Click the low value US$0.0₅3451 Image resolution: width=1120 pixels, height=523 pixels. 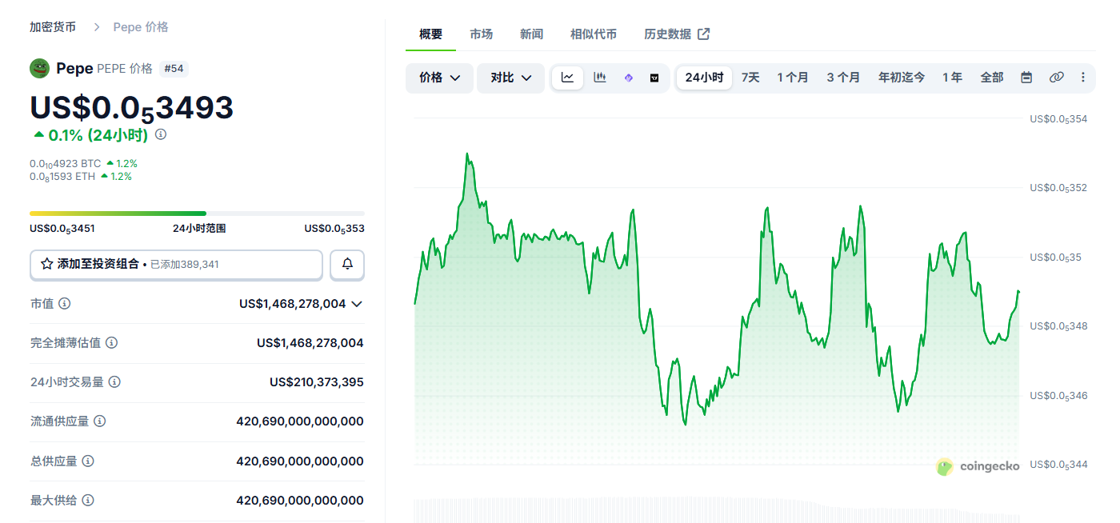pyautogui.click(x=62, y=229)
